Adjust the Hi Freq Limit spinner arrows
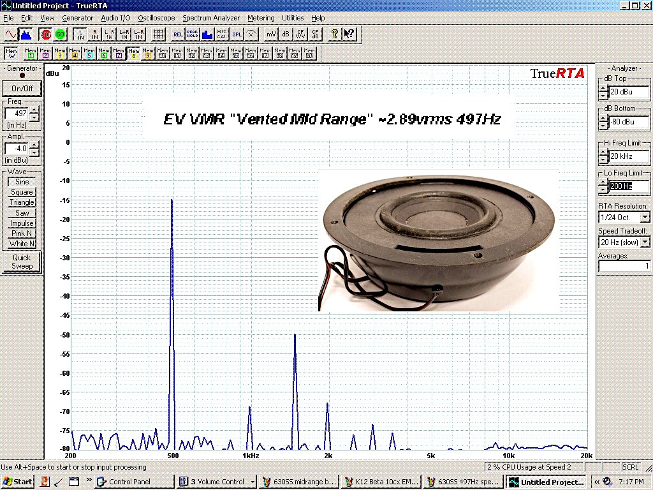653x490 pixels. click(x=603, y=156)
